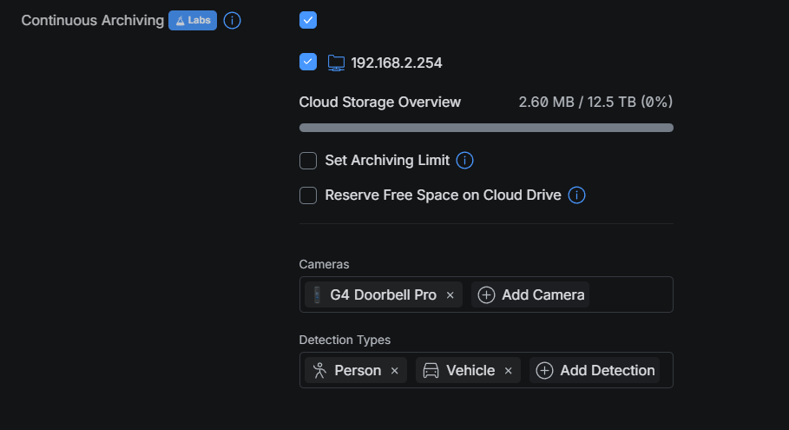Click the Cloud Storage usage progress bar

[486, 128]
